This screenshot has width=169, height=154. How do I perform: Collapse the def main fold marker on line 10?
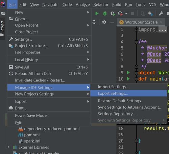136,79
